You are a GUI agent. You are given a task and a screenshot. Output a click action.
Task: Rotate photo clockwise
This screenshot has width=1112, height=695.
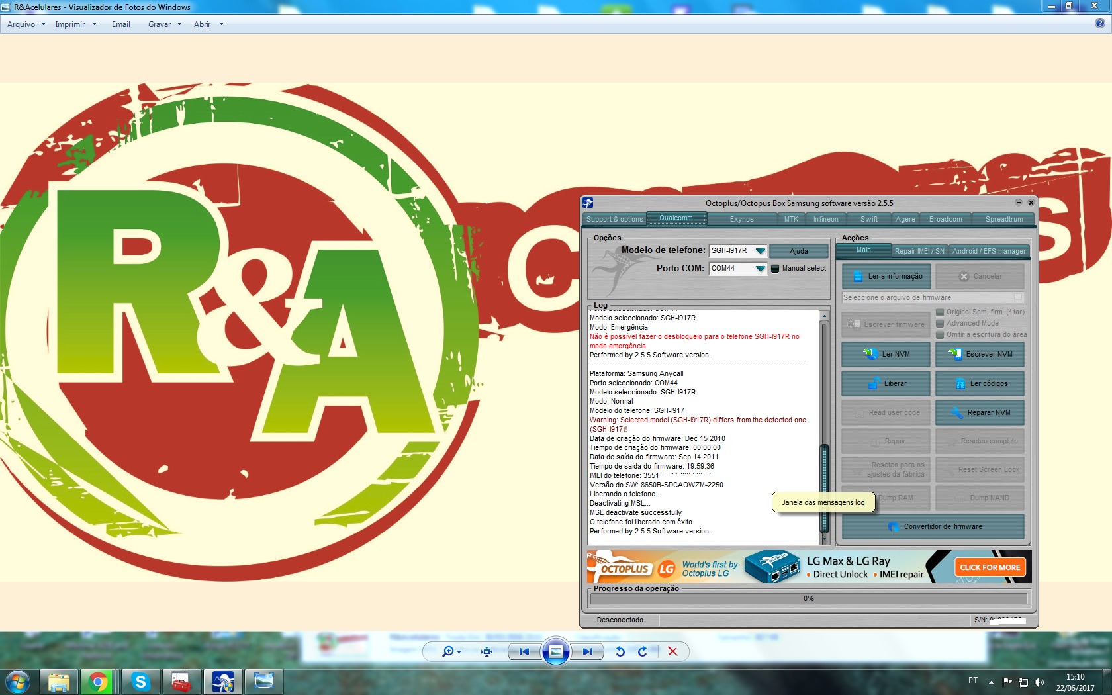coord(642,651)
